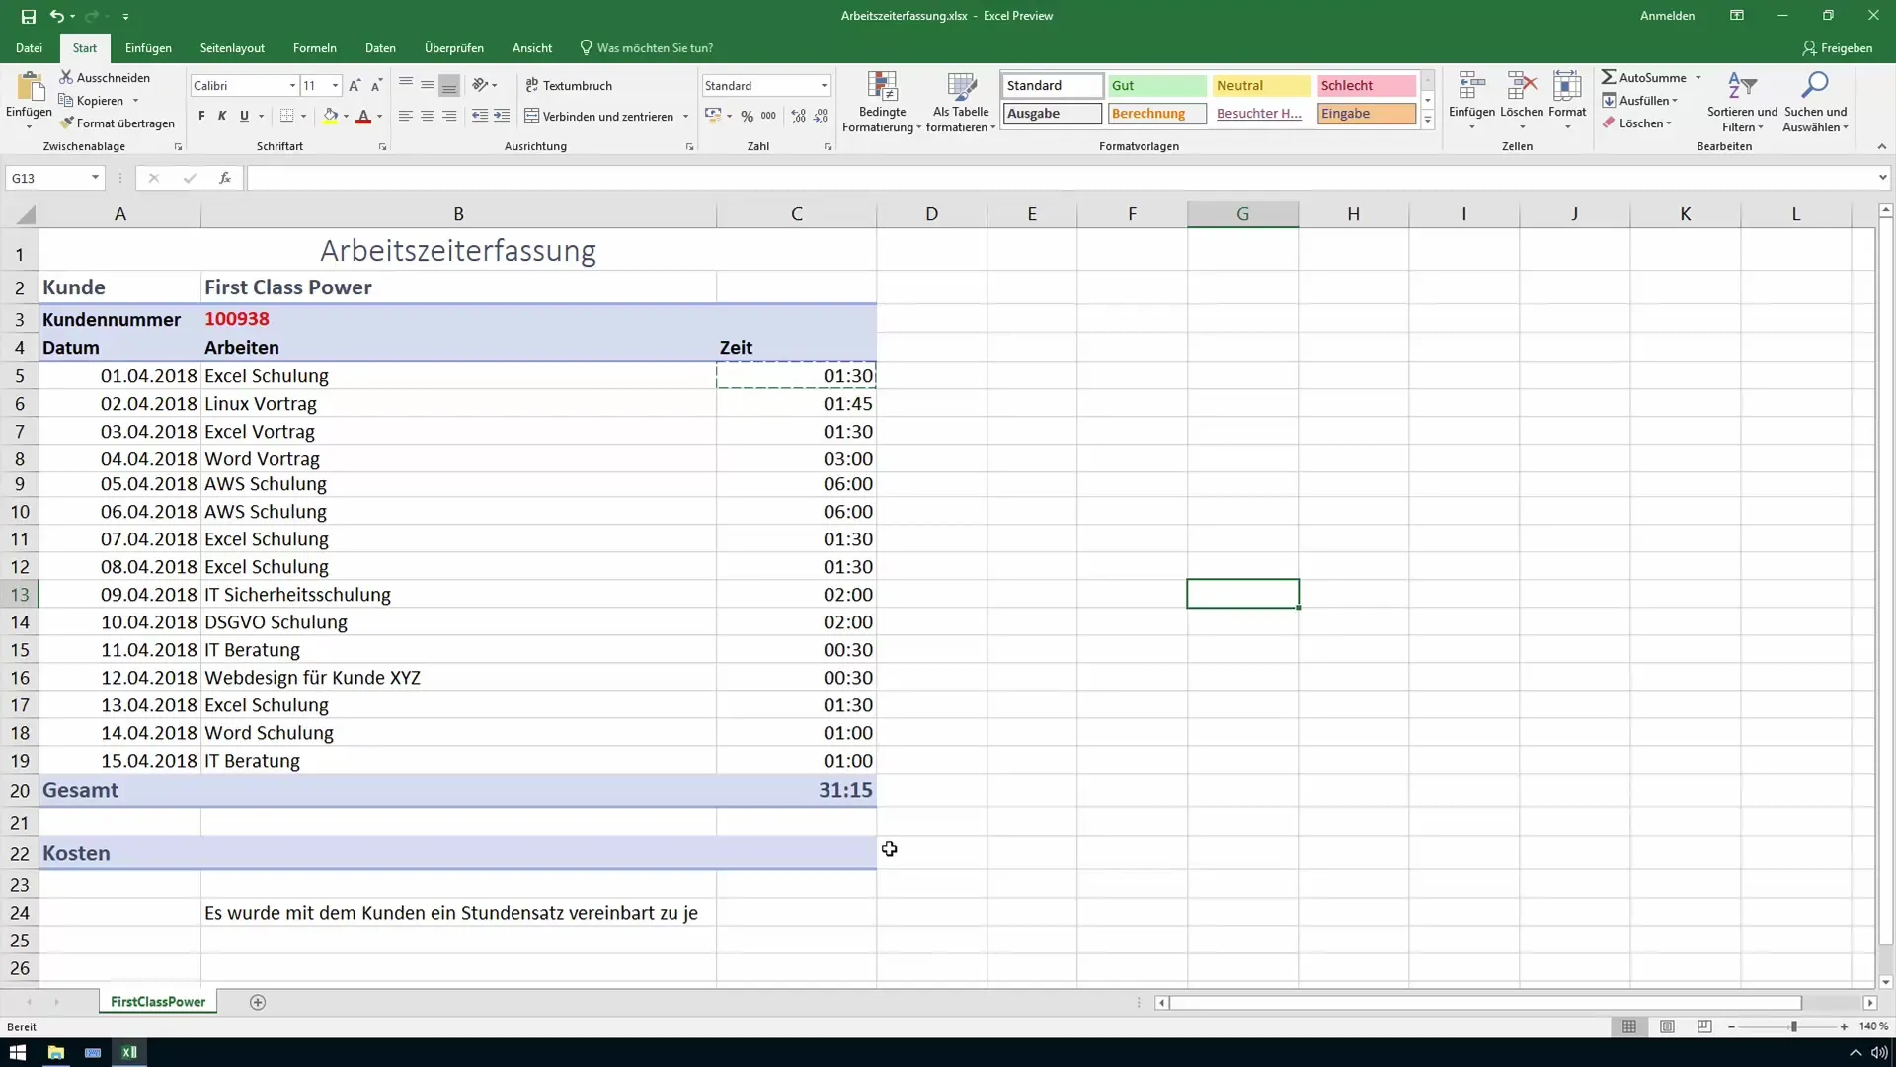Open the font name Calibri dropdown
This screenshot has height=1067, width=1896.
click(292, 86)
